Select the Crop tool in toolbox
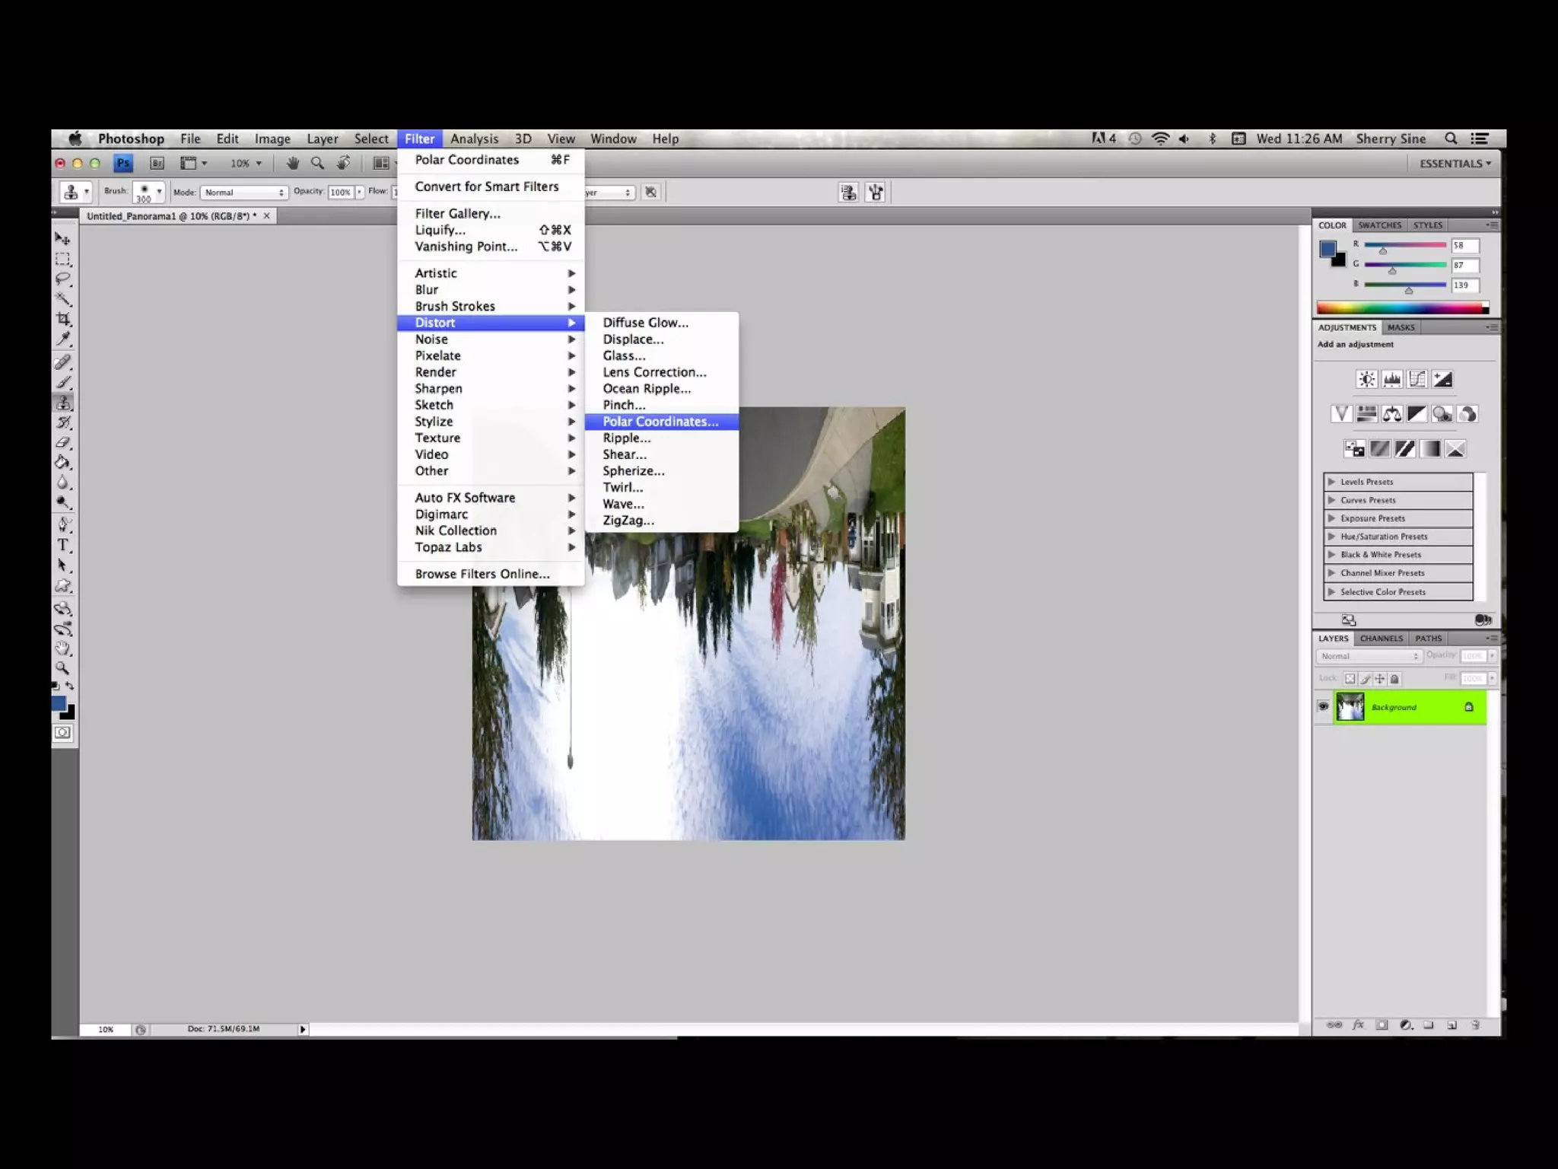 pyautogui.click(x=64, y=319)
